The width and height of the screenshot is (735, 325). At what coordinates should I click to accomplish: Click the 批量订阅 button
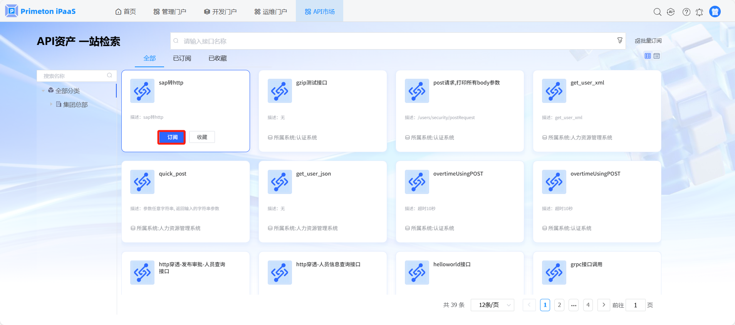(648, 41)
